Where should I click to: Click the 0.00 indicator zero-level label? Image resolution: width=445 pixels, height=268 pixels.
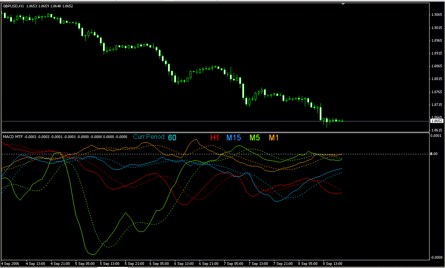pos(434,154)
